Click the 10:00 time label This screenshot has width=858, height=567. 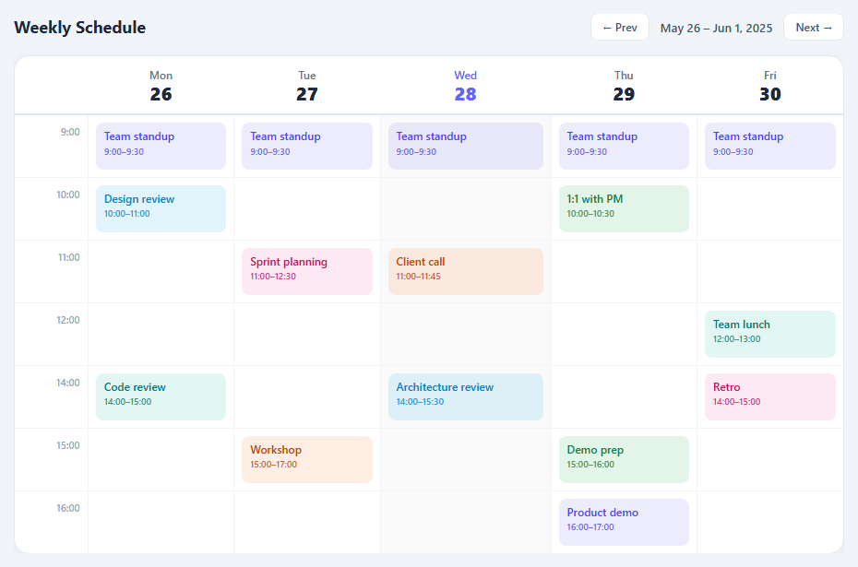(x=68, y=195)
